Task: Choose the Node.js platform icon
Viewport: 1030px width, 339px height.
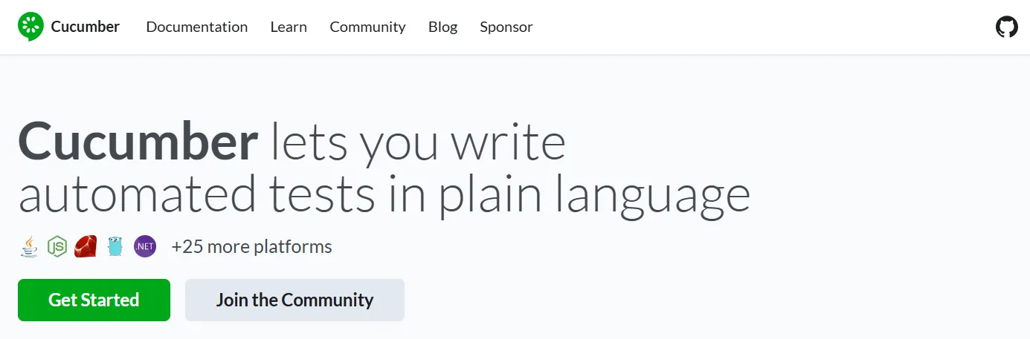Action: [57, 246]
